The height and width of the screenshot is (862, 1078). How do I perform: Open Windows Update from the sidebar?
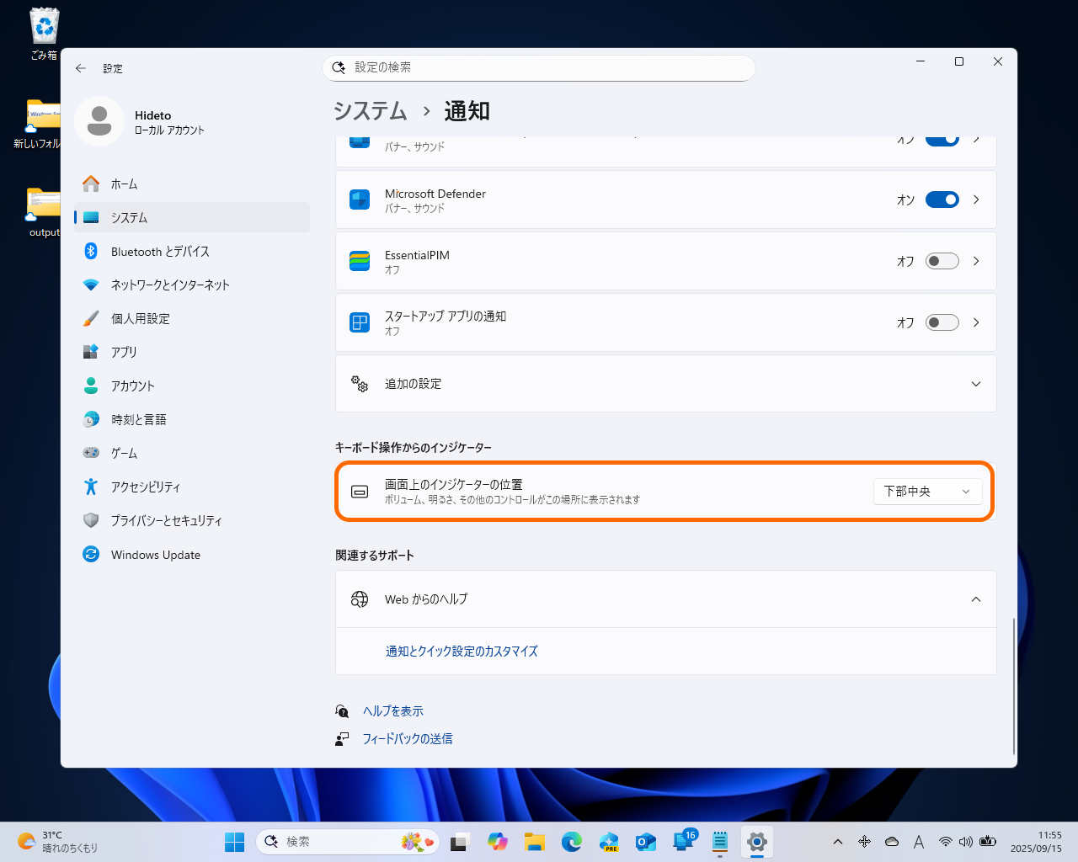pyautogui.click(x=156, y=554)
